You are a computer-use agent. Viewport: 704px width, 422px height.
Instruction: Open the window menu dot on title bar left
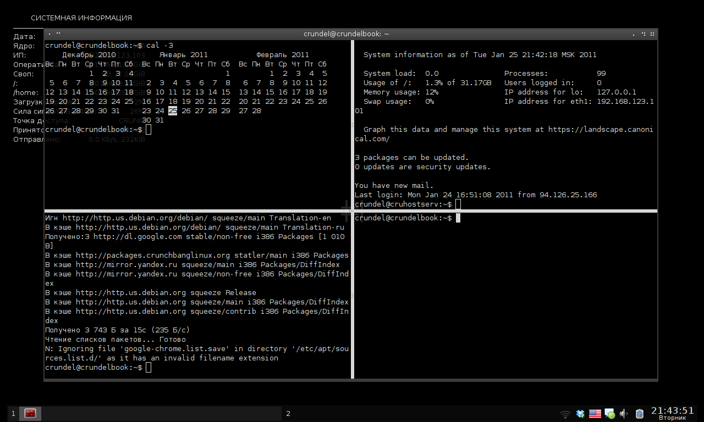[50, 34]
